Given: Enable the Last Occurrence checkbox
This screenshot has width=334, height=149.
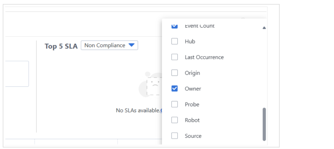Looking at the screenshot, I should pos(174,57).
